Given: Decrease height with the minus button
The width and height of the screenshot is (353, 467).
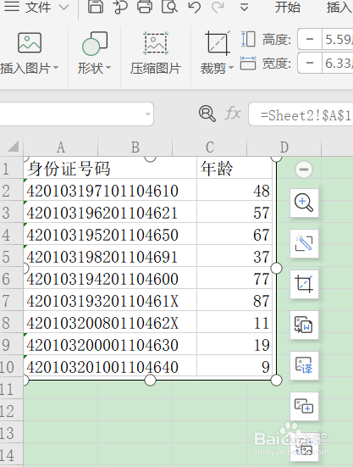Looking at the screenshot, I should pos(310,39).
